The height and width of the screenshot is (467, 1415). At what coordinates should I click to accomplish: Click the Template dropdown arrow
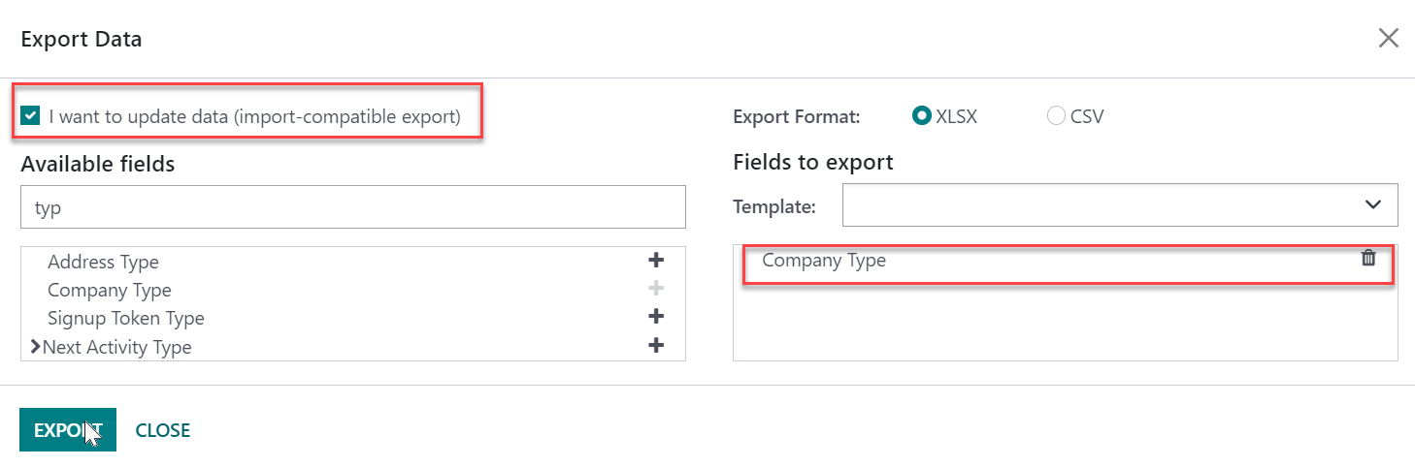click(1373, 204)
